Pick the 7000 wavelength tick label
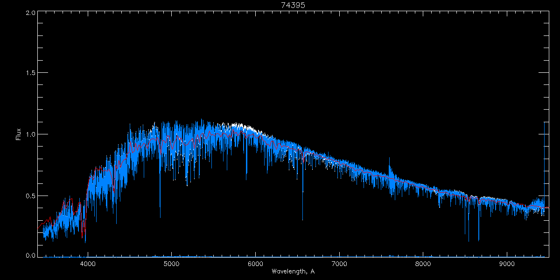Image resolution: width=560 pixels, height=280 pixels. tap(339, 264)
